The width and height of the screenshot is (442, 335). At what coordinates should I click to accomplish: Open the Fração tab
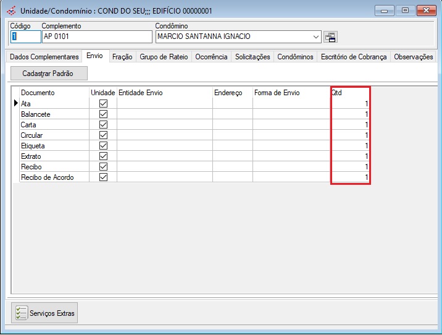point(122,57)
